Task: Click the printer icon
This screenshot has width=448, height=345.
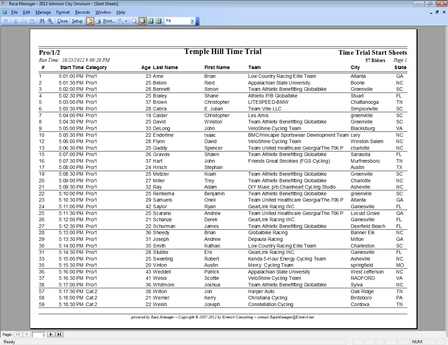Action: coord(98,21)
